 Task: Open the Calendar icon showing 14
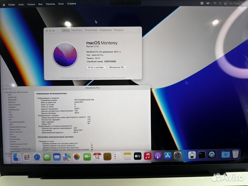coord(97,157)
